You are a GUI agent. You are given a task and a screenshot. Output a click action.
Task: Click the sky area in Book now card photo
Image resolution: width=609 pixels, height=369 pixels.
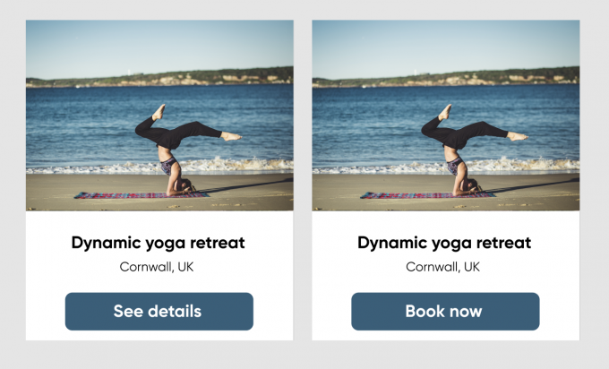(446, 45)
